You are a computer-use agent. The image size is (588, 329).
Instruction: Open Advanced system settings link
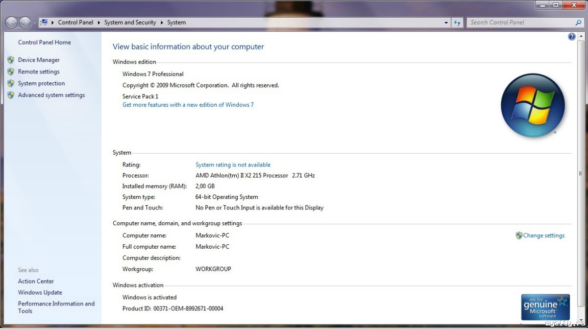51,95
